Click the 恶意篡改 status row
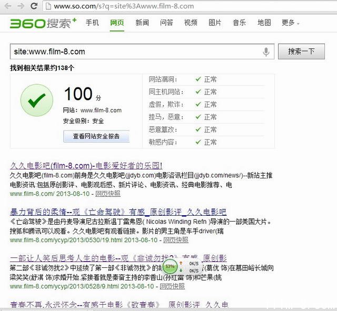 tap(206, 130)
